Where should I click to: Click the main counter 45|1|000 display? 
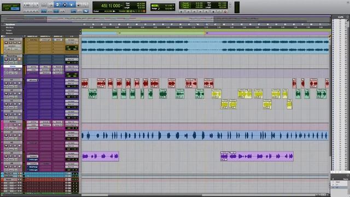click(x=111, y=5)
